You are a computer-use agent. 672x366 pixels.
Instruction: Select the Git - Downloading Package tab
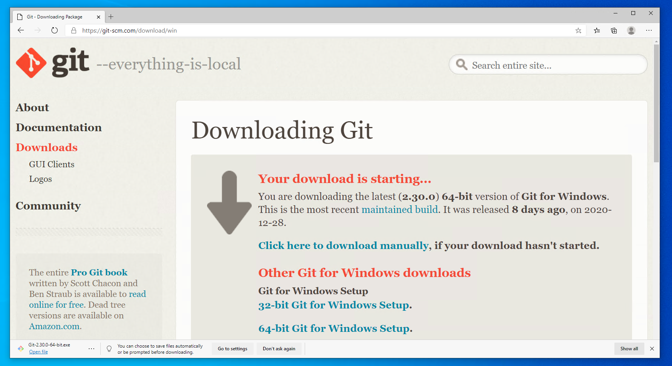58,17
